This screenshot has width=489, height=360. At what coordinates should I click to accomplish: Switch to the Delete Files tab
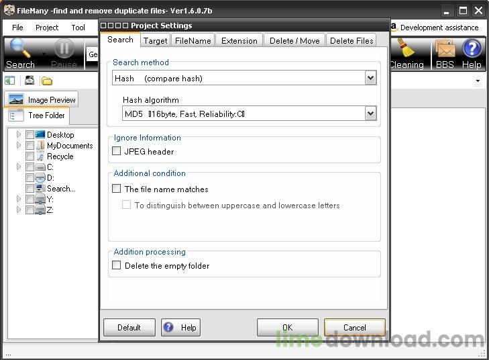[351, 40]
